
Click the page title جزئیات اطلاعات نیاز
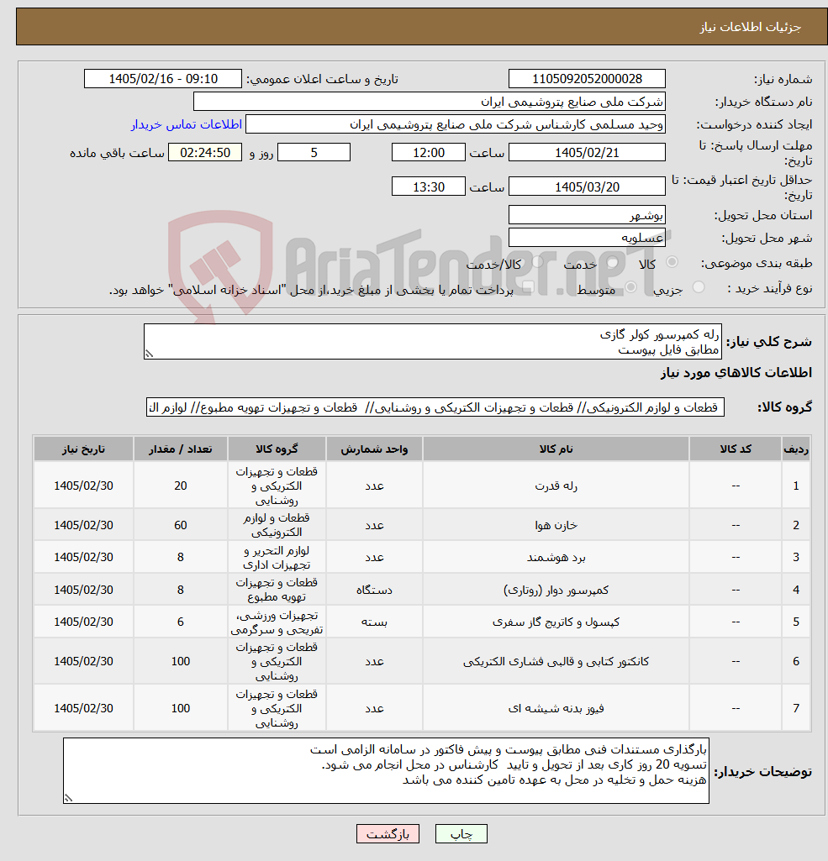750,27
